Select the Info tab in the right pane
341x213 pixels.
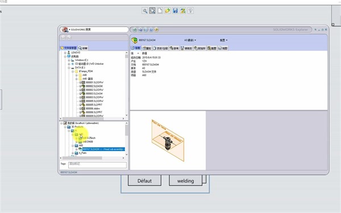[x=136, y=48]
